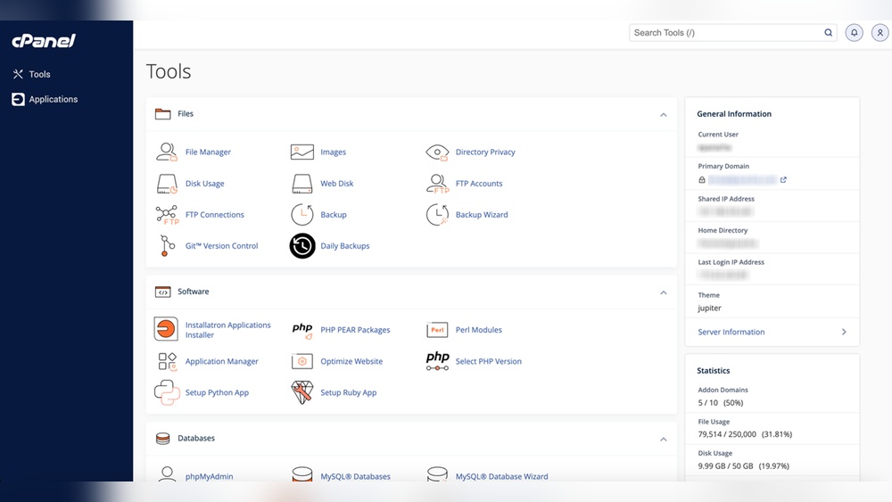The width and height of the screenshot is (892, 502).
Task: Click the Backup Wizard link
Action: point(482,215)
